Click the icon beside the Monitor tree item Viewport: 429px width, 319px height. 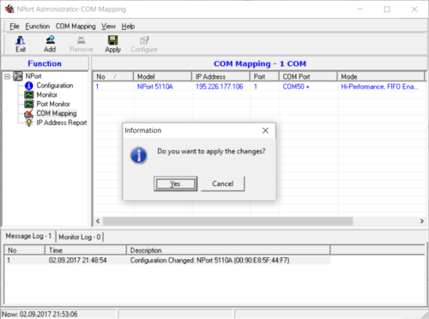(x=29, y=94)
